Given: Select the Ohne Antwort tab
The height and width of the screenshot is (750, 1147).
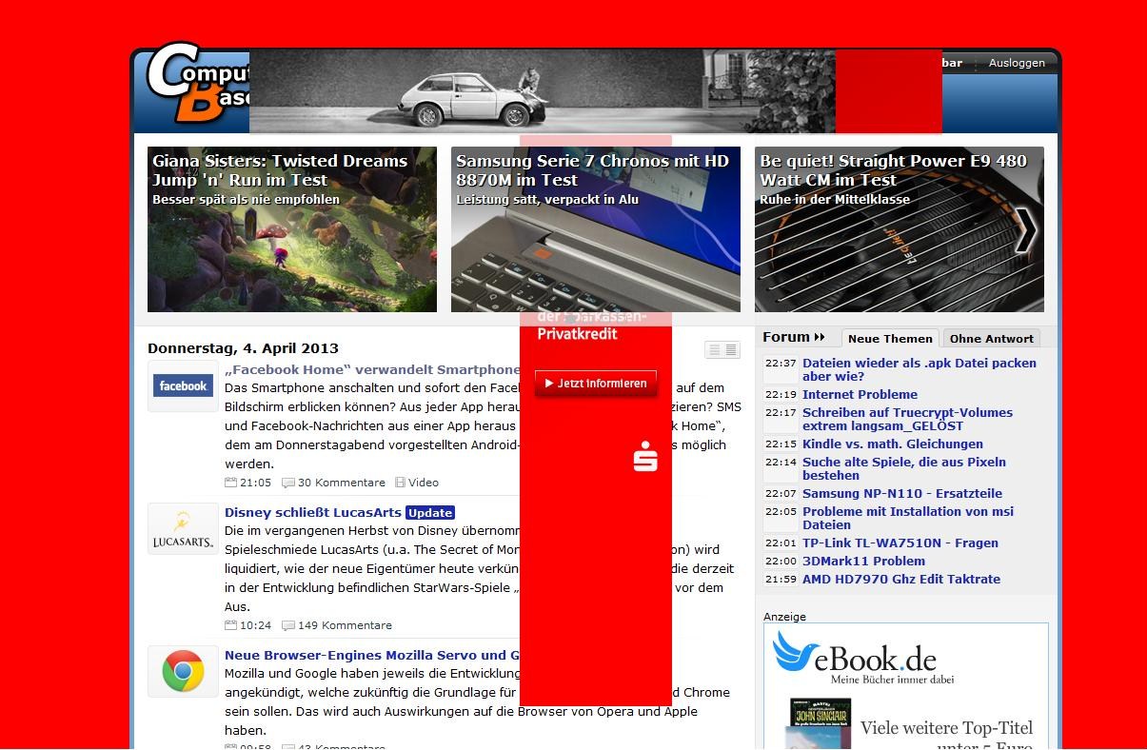Looking at the screenshot, I should point(991,339).
